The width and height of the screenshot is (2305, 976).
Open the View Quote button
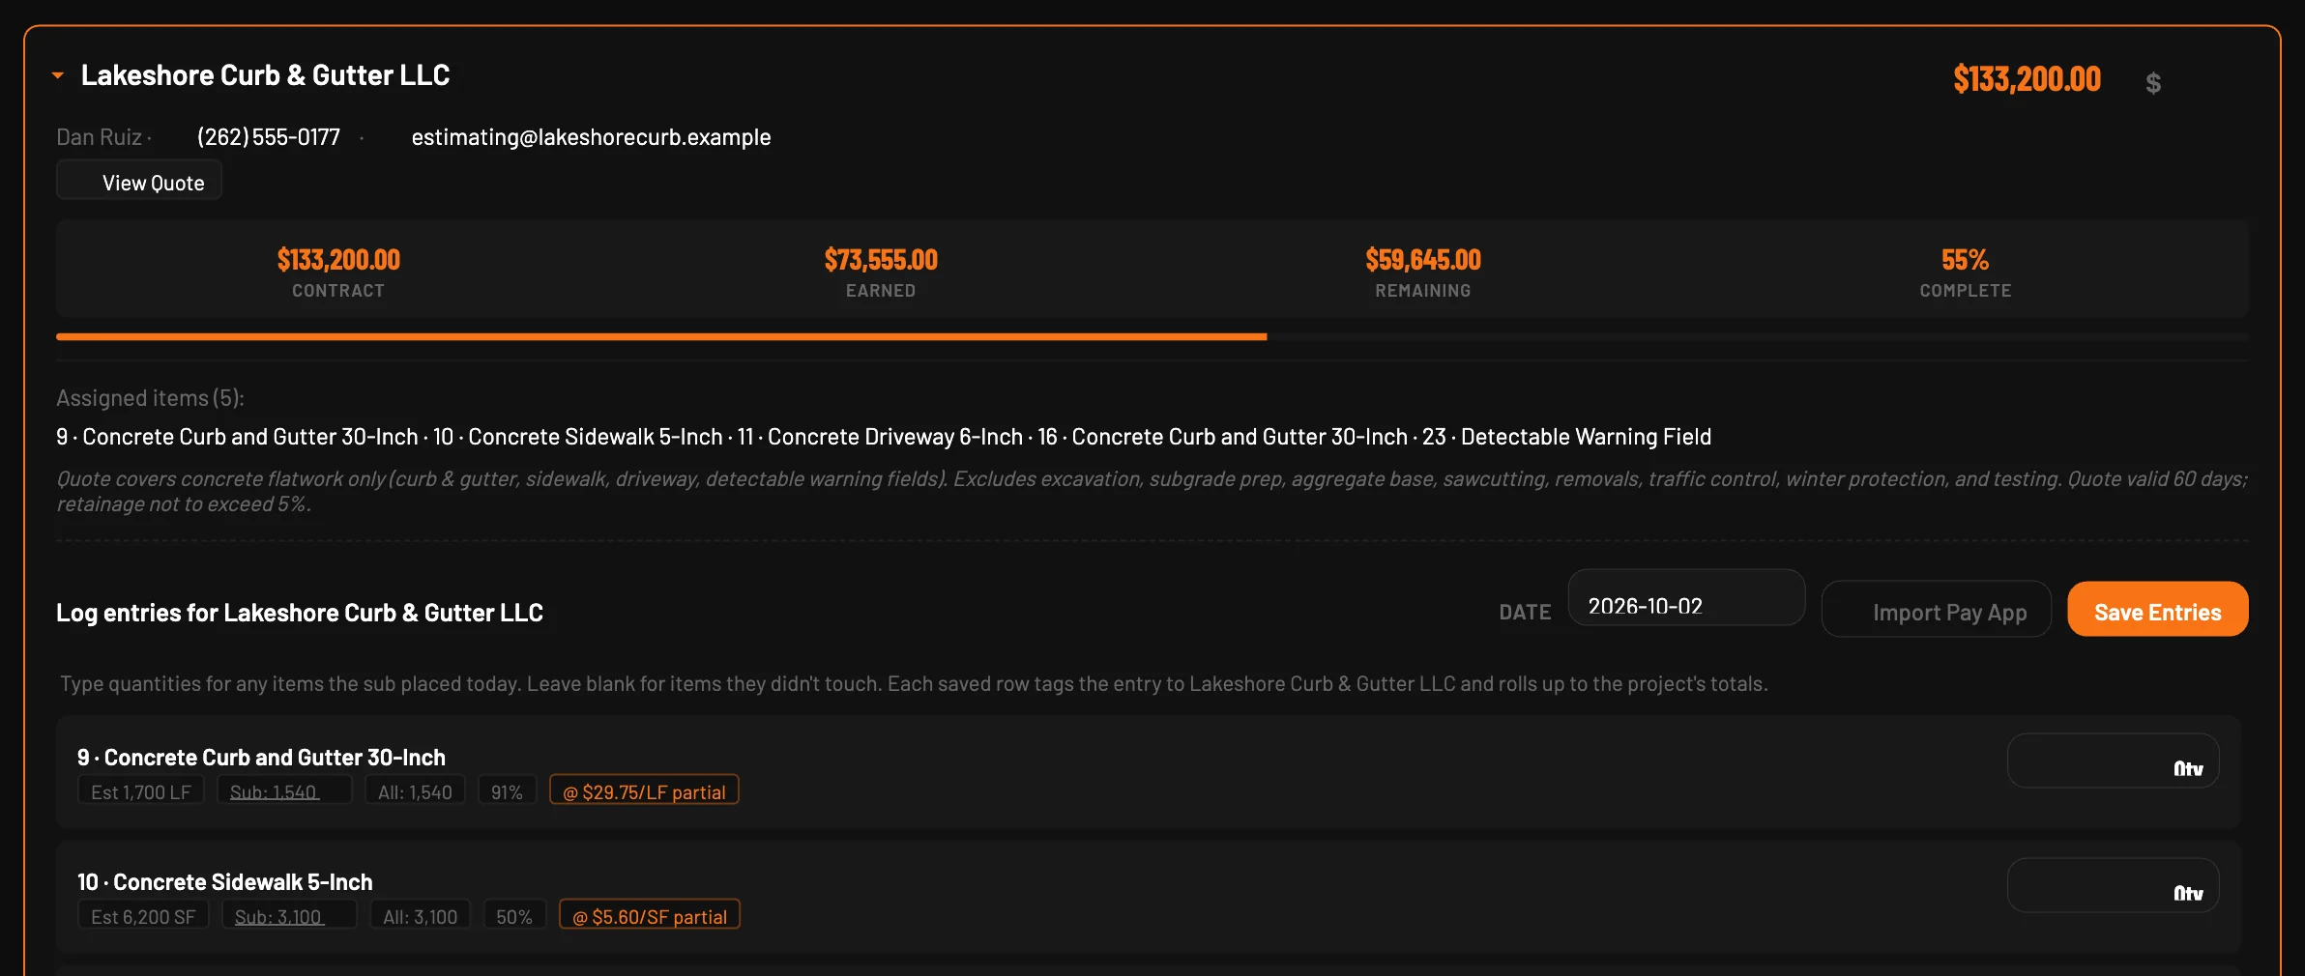(139, 181)
